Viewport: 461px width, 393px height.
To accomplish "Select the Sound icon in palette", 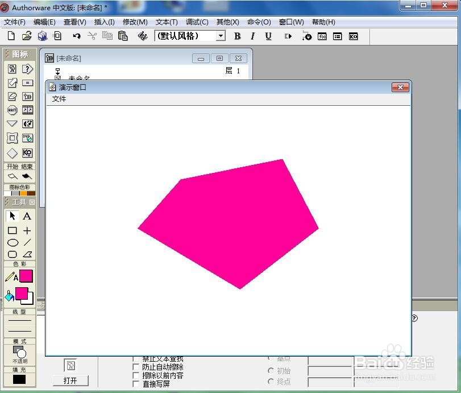I will click(28, 123).
